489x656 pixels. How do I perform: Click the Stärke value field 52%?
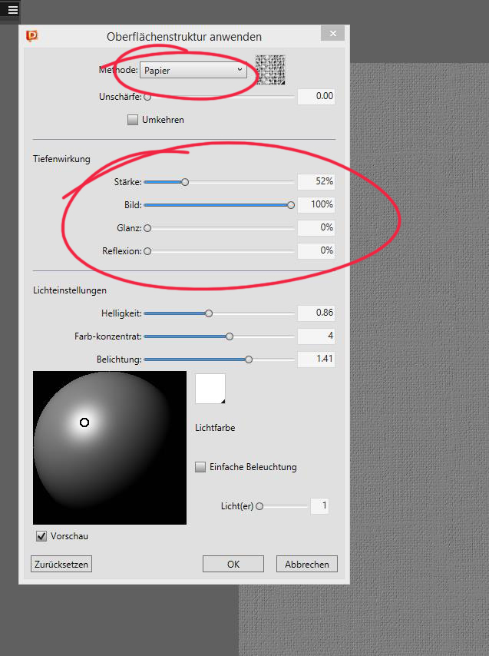click(316, 181)
